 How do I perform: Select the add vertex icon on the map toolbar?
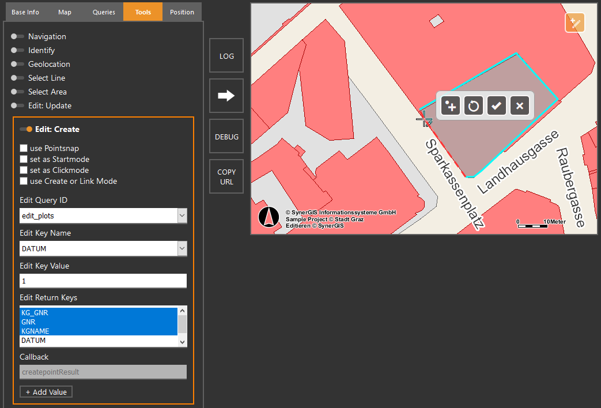click(450, 105)
